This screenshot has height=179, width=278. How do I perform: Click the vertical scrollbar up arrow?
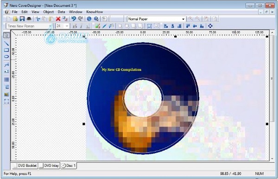point(272,32)
